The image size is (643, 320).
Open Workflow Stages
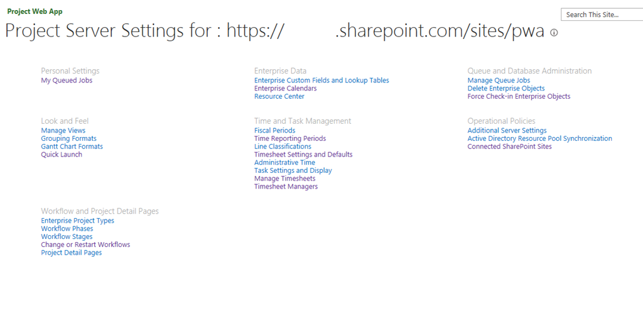(x=67, y=236)
